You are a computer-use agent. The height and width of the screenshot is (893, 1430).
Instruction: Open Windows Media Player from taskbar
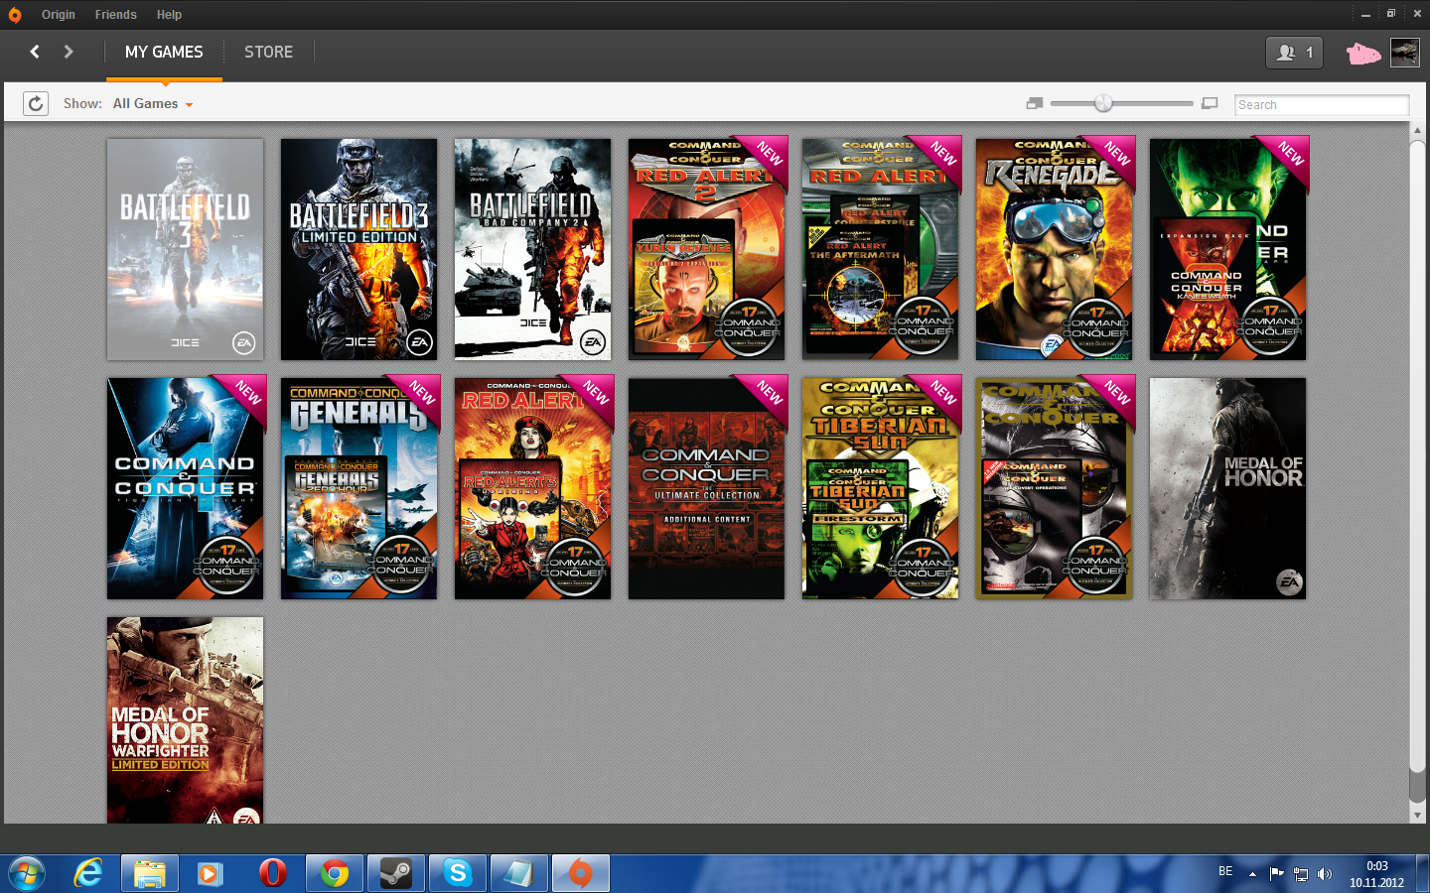tap(210, 874)
